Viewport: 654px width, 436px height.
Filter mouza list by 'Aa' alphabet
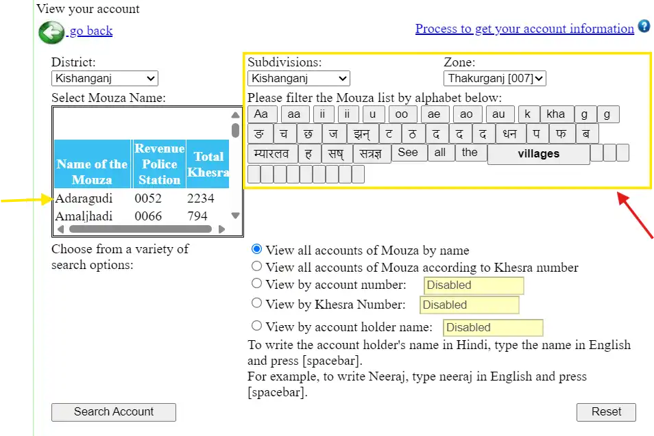pyautogui.click(x=261, y=114)
